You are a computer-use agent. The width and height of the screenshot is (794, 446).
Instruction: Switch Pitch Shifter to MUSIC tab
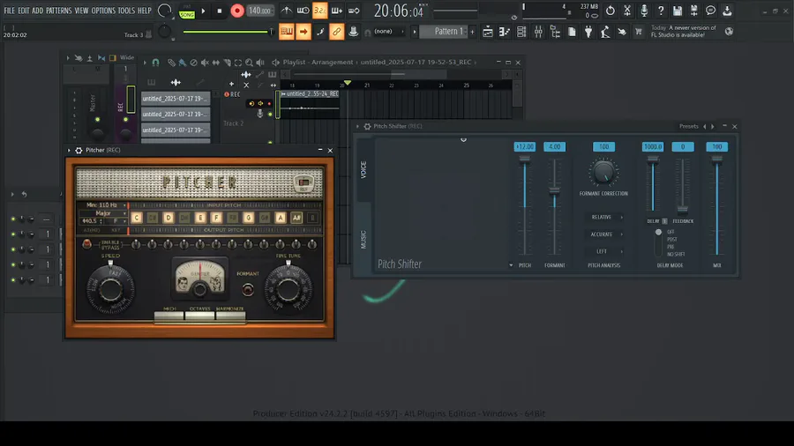[363, 239]
